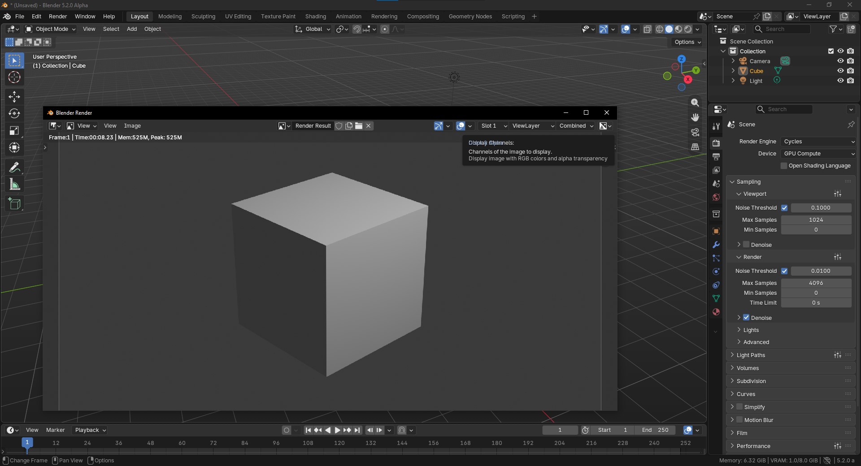
Task: Click the 3D cursor tool
Action: 14,78
